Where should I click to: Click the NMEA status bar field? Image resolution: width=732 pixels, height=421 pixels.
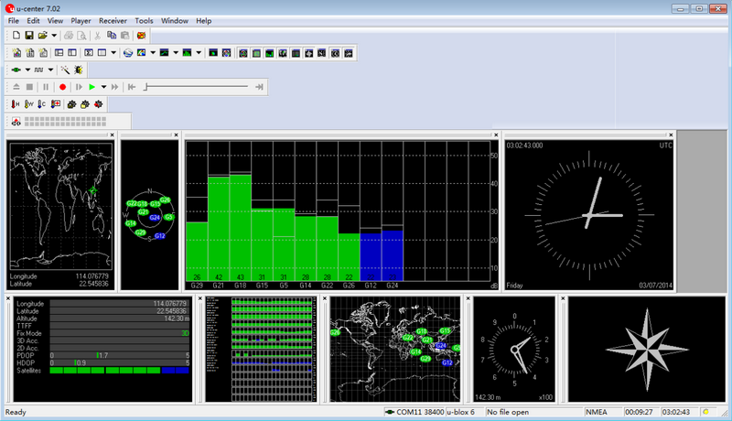[x=597, y=412]
